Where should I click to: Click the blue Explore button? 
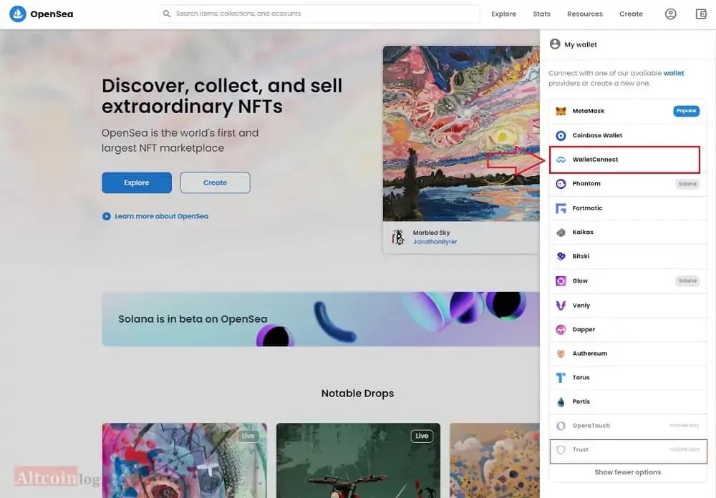click(137, 182)
